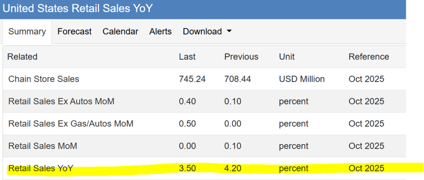Viewport: 424px width, 180px height.
Task: Open Retail Sales Ex Autos MoM indicator
Action: pos(61,101)
